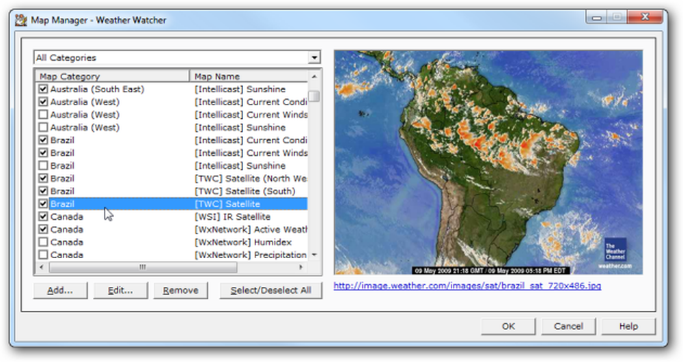The image size is (683, 362).
Task: Check Australia (West) Sunshine checkbox
Action: [43, 127]
